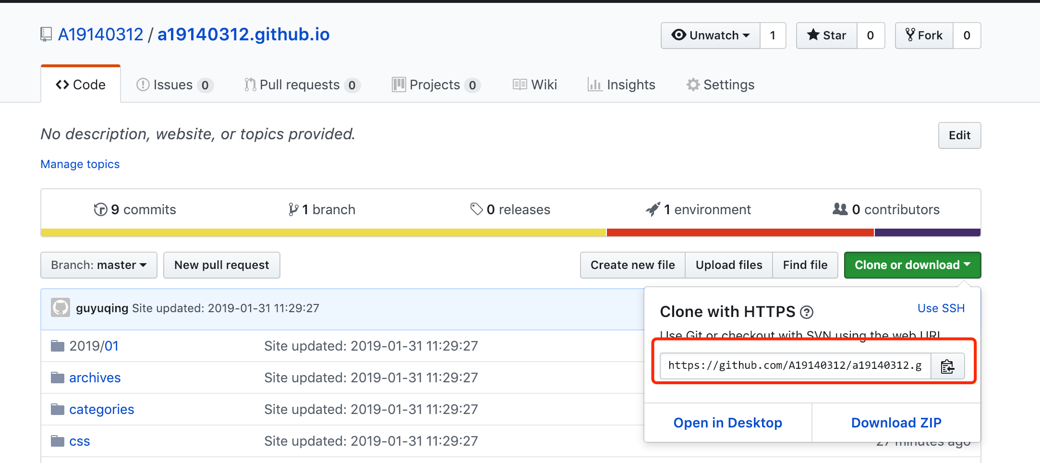Screen dimensions: 1040x463
Task: Click the yellow language bar segment
Action: pyautogui.click(x=323, y=233)
